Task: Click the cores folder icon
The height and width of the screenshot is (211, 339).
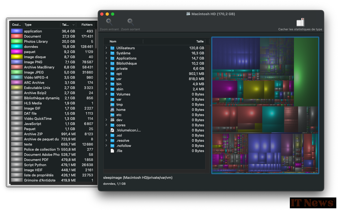Action: tap(112, 125)
